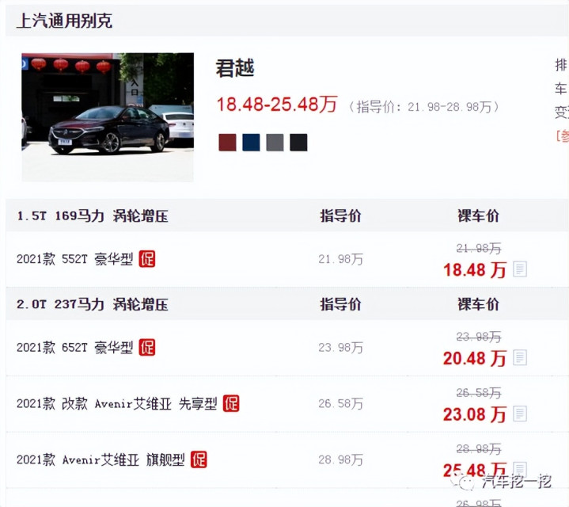
Task: Select the gray color swatch
Action: pyautogui.click(x=275, y=143)
